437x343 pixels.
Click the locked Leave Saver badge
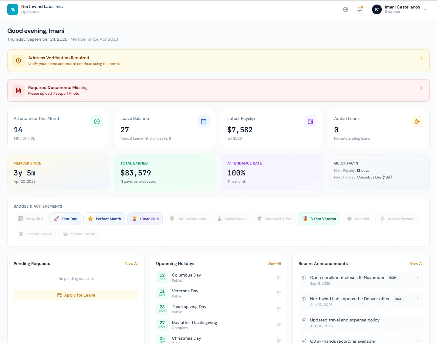(x=231, y=219)
